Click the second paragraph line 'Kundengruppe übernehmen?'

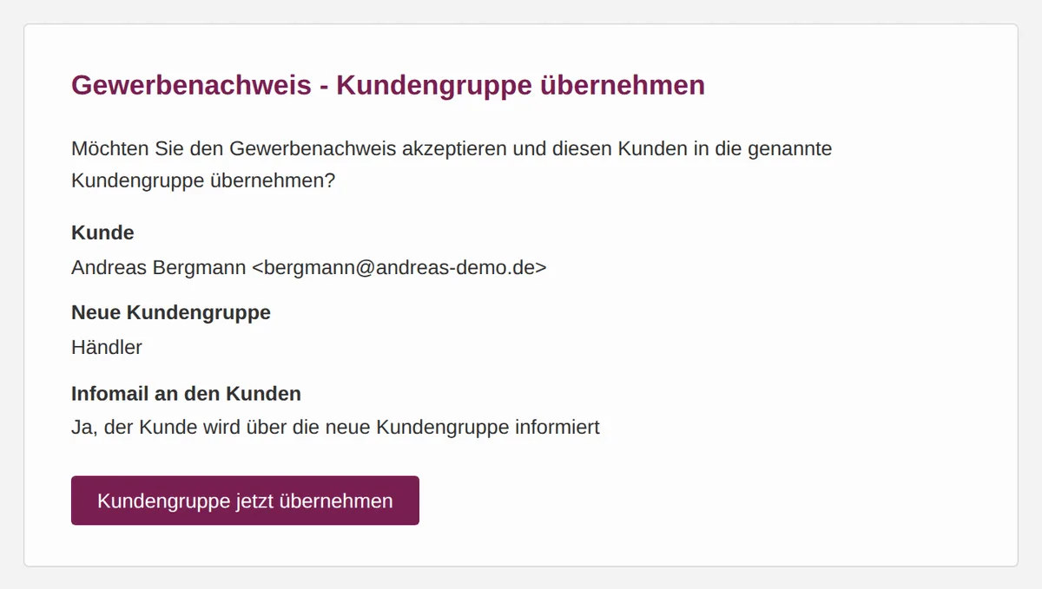coord(203,181)
